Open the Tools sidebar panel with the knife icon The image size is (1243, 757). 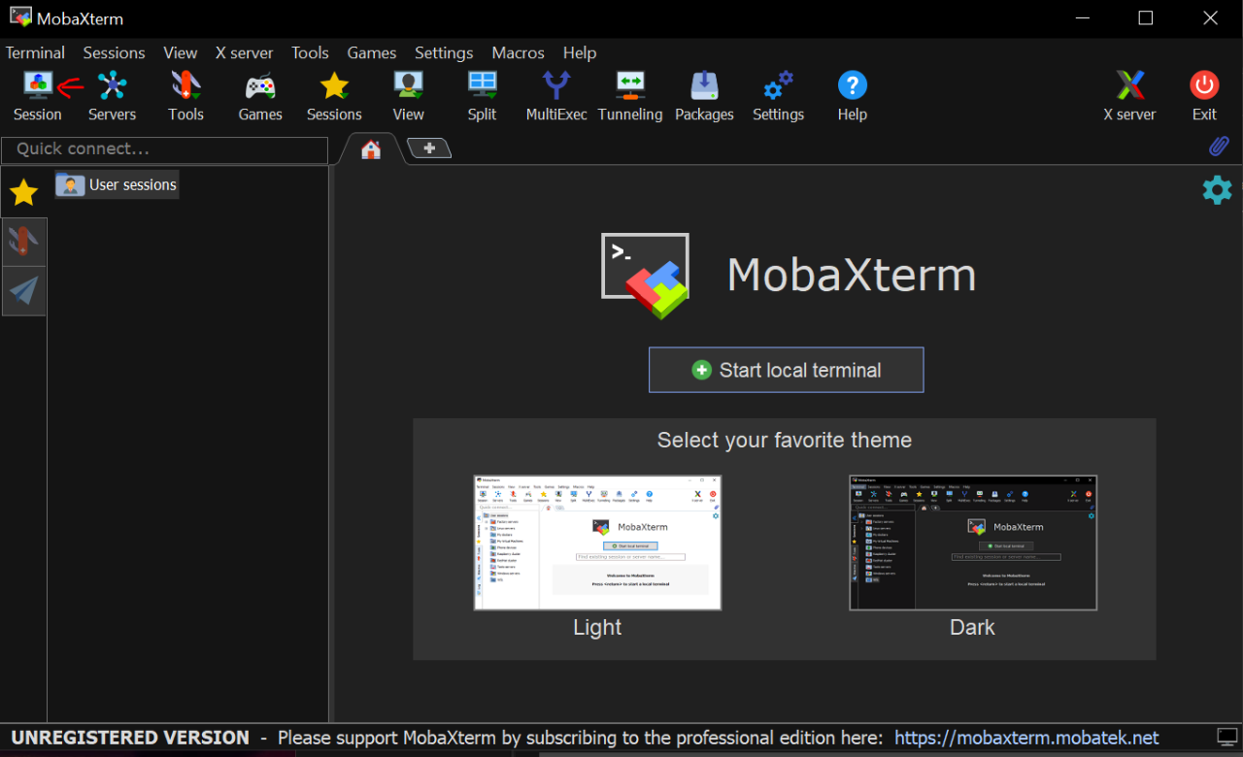(23, 242)
